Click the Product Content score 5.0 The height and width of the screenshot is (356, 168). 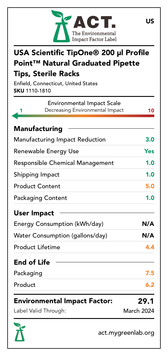150,186
